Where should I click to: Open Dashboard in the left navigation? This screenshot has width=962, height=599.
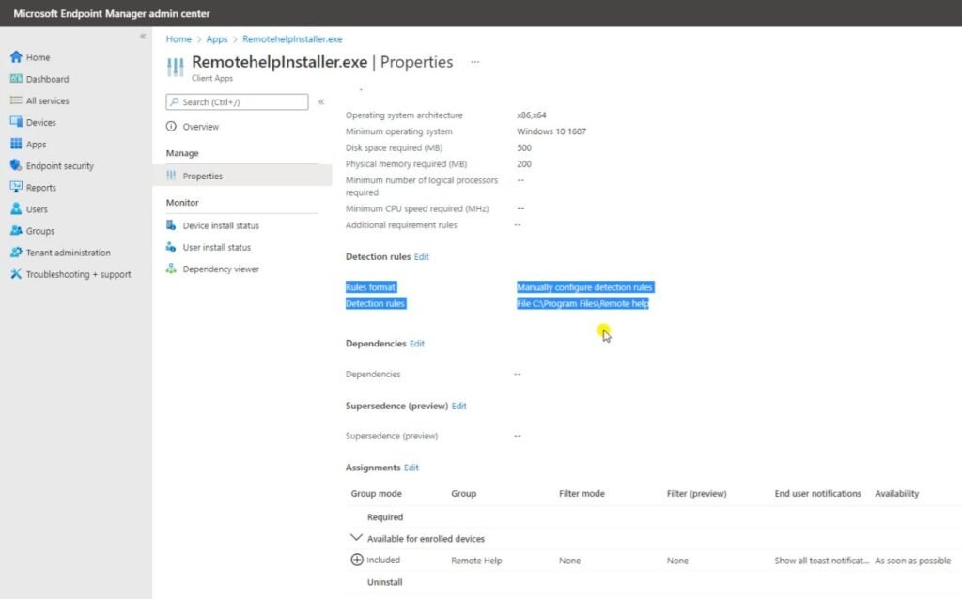pyautogui.click(x=47, y=79)
